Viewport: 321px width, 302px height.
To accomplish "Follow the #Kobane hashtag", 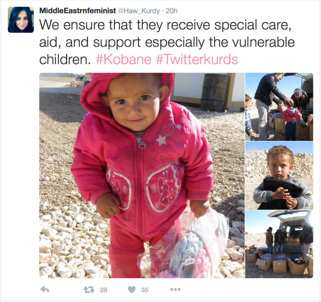I will 124,59.
